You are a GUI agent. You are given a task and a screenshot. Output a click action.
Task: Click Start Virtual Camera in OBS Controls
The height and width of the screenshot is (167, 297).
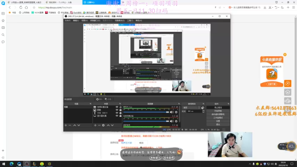click(x=218, y=114)
